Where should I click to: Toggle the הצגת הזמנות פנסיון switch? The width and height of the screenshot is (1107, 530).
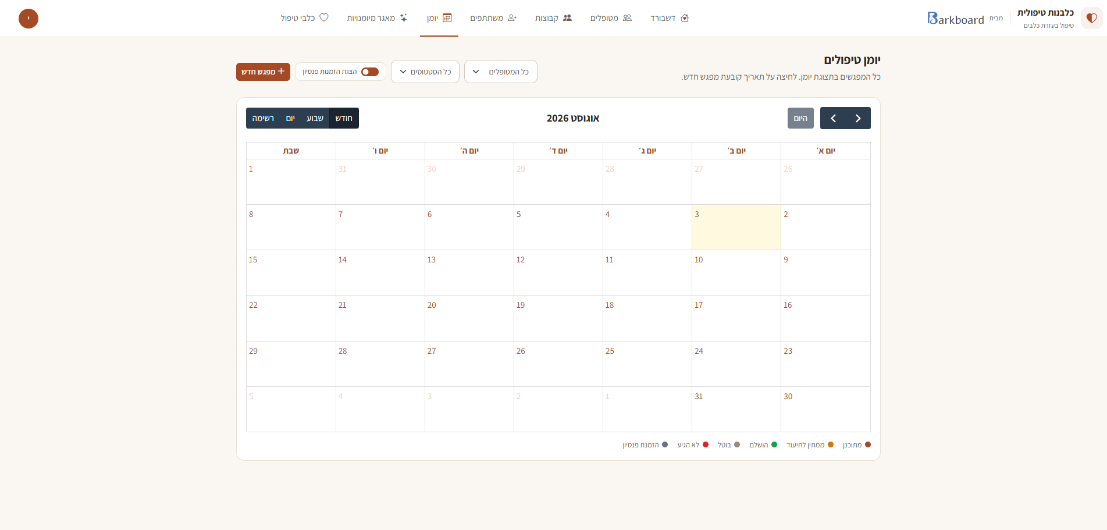[x=370, y=72]
